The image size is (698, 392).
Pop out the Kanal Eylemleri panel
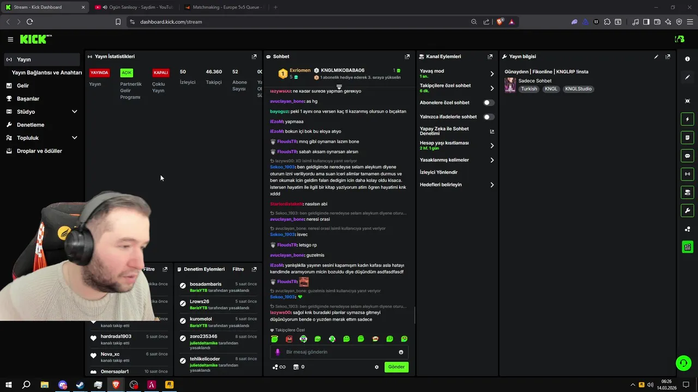(x=490, y=57)
